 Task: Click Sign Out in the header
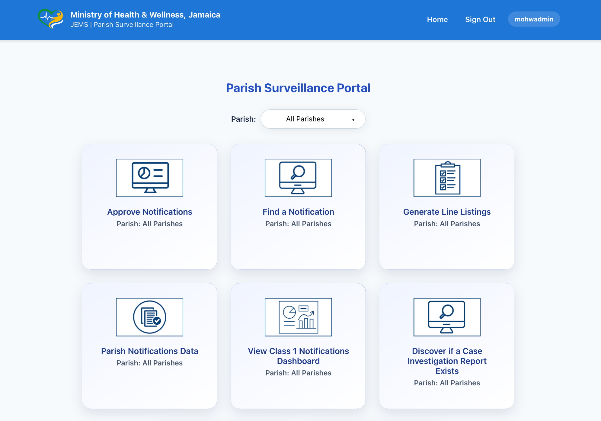coord(480,20)
